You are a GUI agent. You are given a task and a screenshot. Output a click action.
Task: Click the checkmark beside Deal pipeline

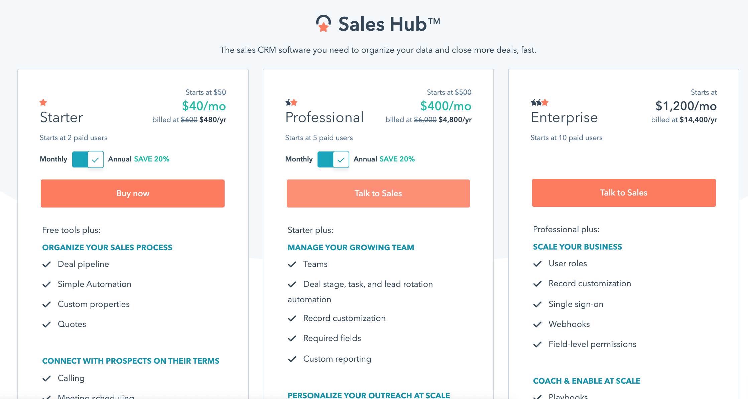(46, 265)
